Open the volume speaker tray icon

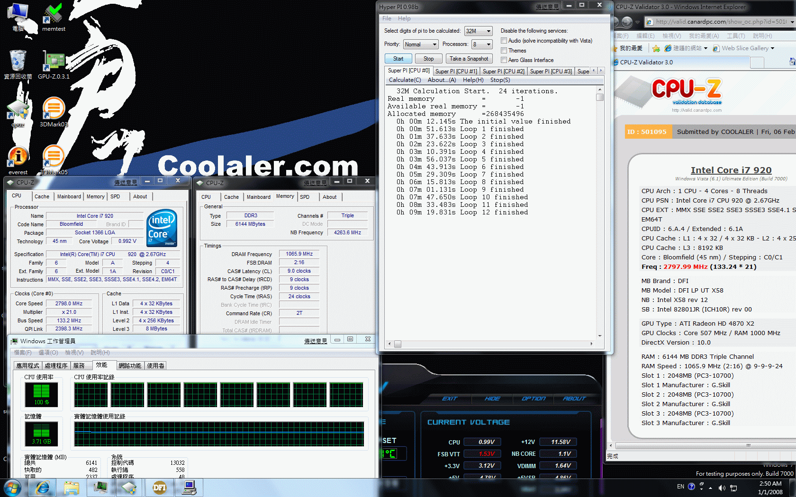(x=722, y=488)
